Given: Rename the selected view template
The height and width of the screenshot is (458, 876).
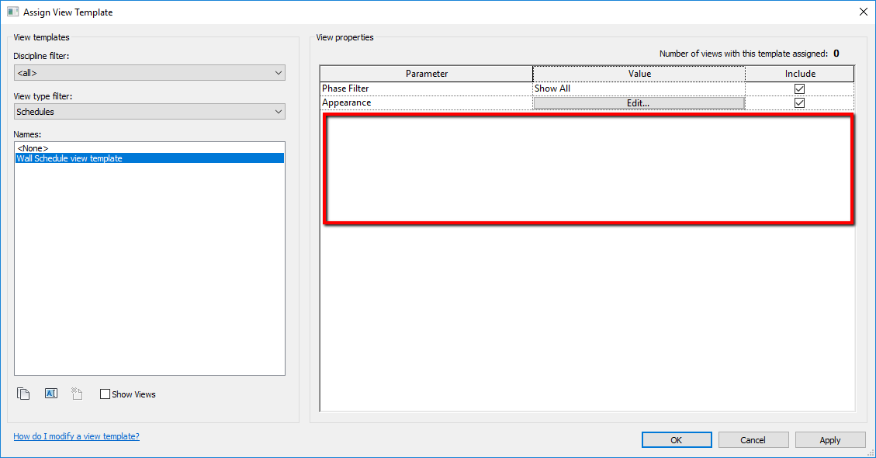Looking at the screenshot, I should [50, 394].
